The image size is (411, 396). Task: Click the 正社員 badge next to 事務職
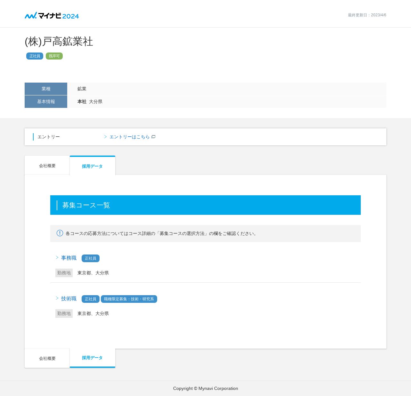pos(91,258)
